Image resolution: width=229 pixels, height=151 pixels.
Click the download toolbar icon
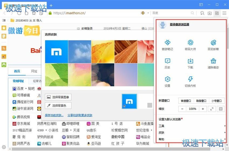[x=210, y=13]
